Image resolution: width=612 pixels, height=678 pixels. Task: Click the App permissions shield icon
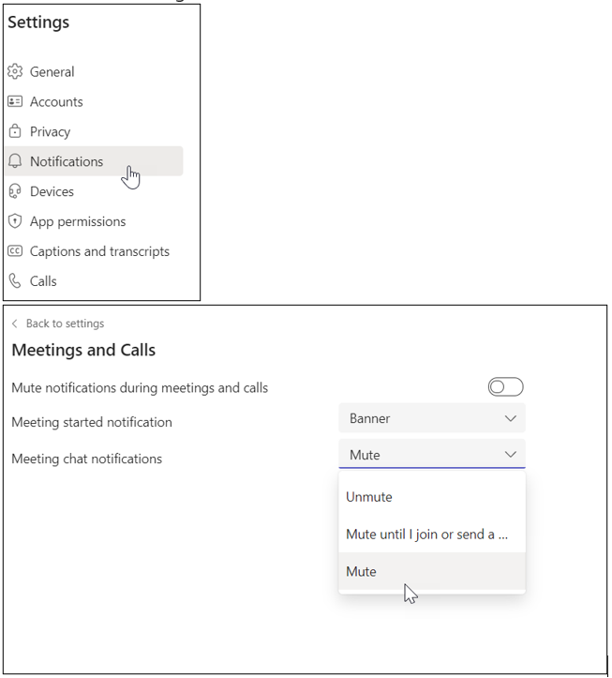coord(15,221)
